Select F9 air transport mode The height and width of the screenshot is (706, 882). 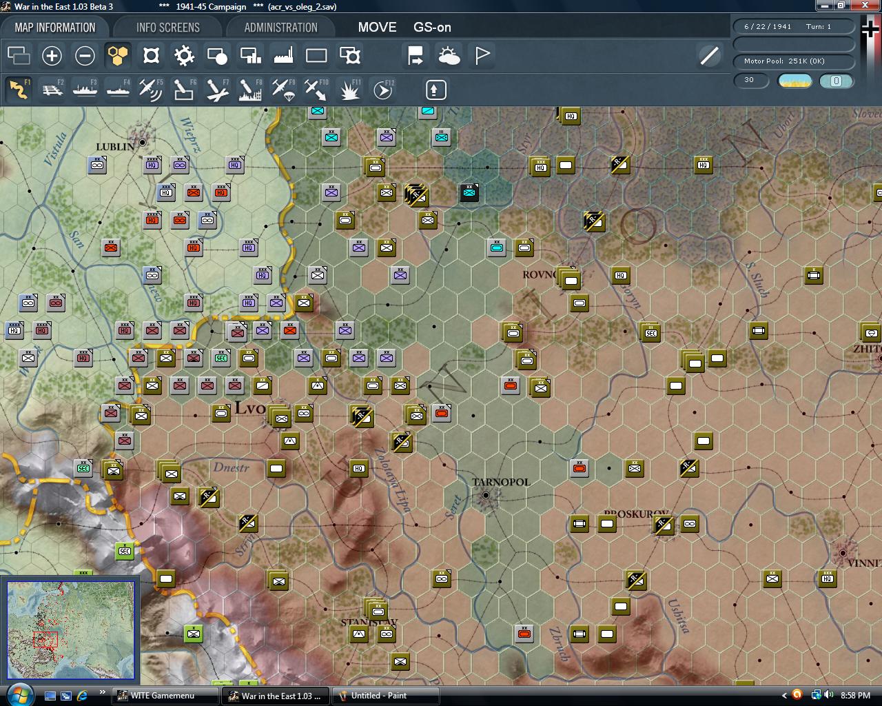tap(283, 90)
